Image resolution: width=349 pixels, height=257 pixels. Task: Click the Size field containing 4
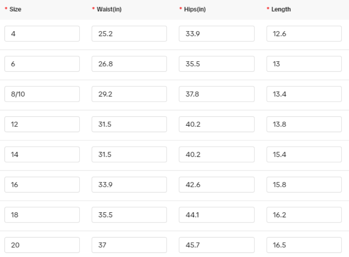(42, 34)
